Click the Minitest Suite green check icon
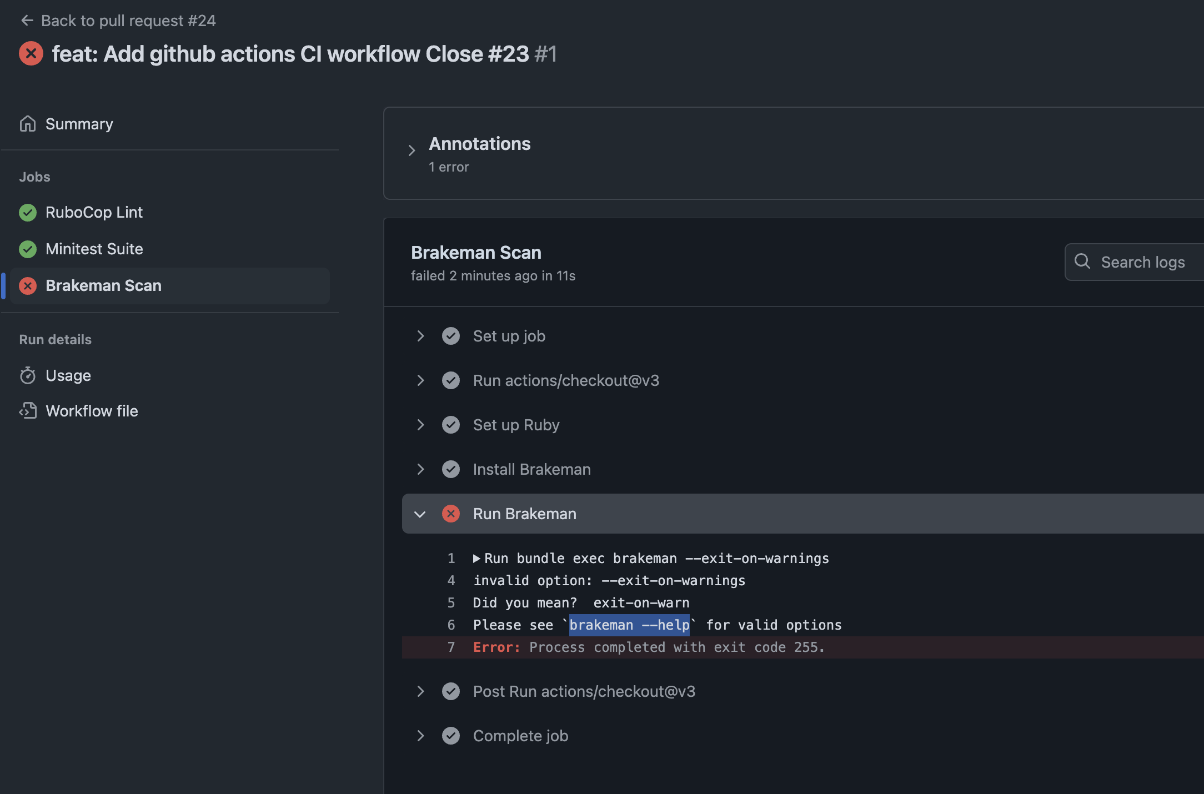This screenshot has height=794, width=1204. tap(28, 249)
